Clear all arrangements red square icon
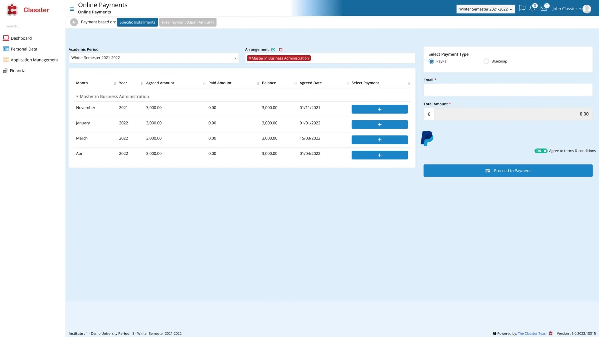599x337 pixels. 280,50
